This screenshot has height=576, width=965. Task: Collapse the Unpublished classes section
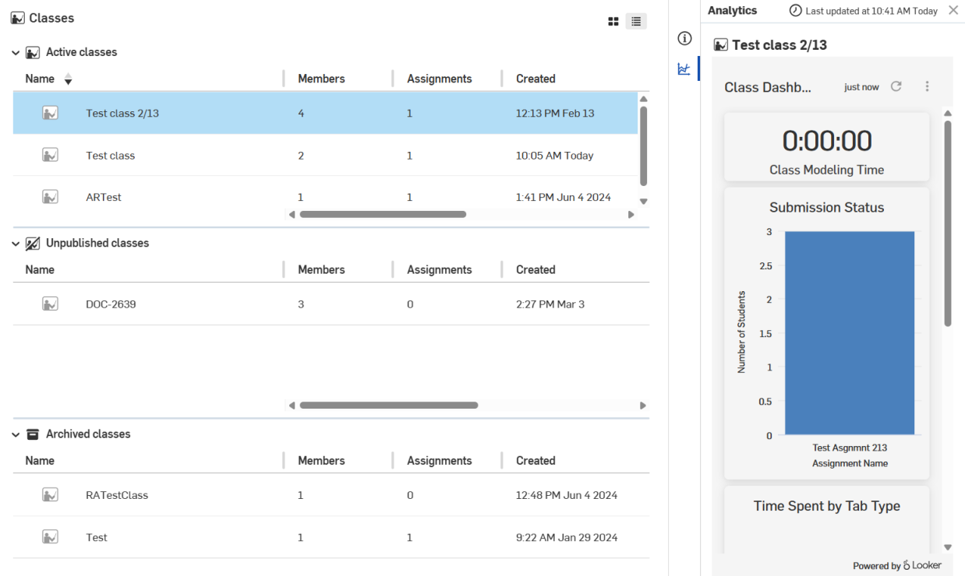point(16,244)
